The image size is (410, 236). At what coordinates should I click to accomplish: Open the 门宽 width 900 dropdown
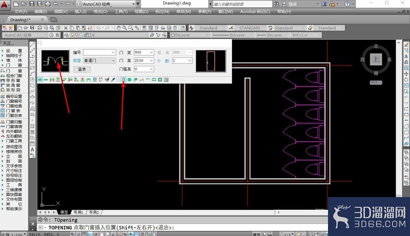tap(144, 52)
